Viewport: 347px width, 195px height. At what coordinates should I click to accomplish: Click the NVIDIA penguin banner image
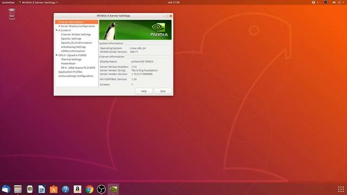(135, 30)
